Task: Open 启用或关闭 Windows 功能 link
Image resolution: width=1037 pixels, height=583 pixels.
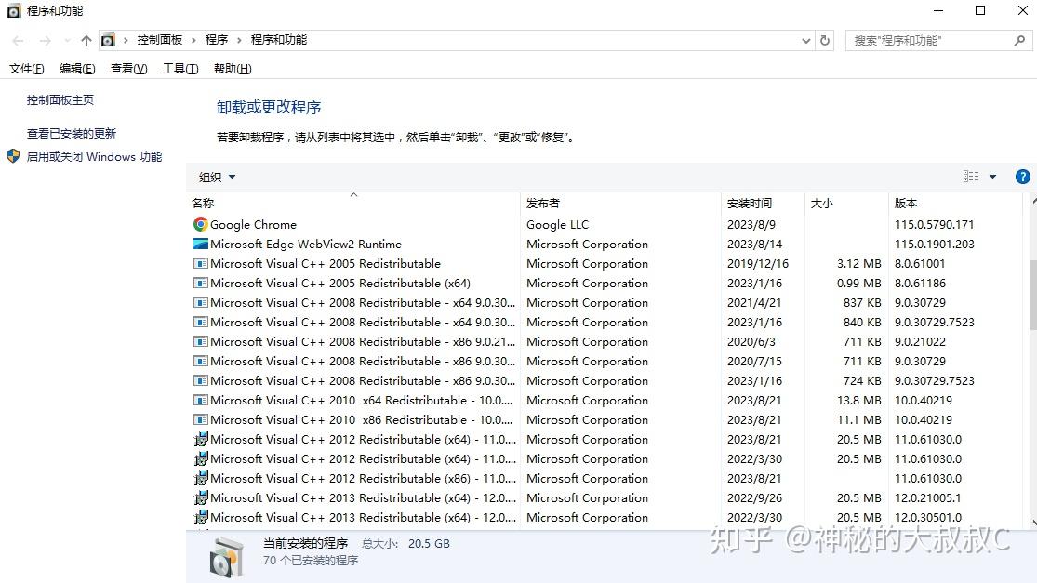Action: 94,156
